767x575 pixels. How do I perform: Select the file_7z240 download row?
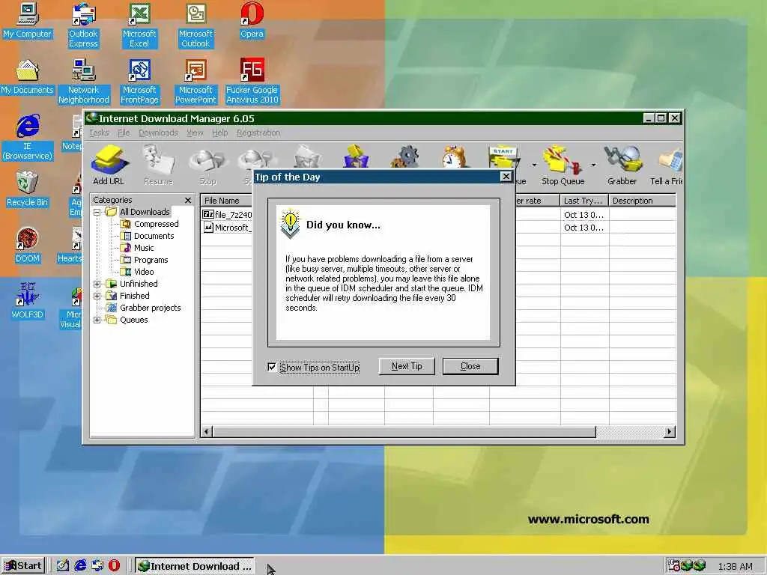[x=228, y=215]
